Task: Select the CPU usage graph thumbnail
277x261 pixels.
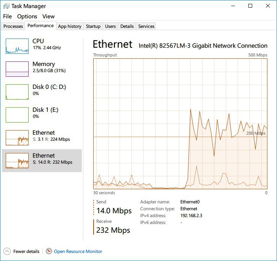Action: pyautogui.click(x=17, y=46)
